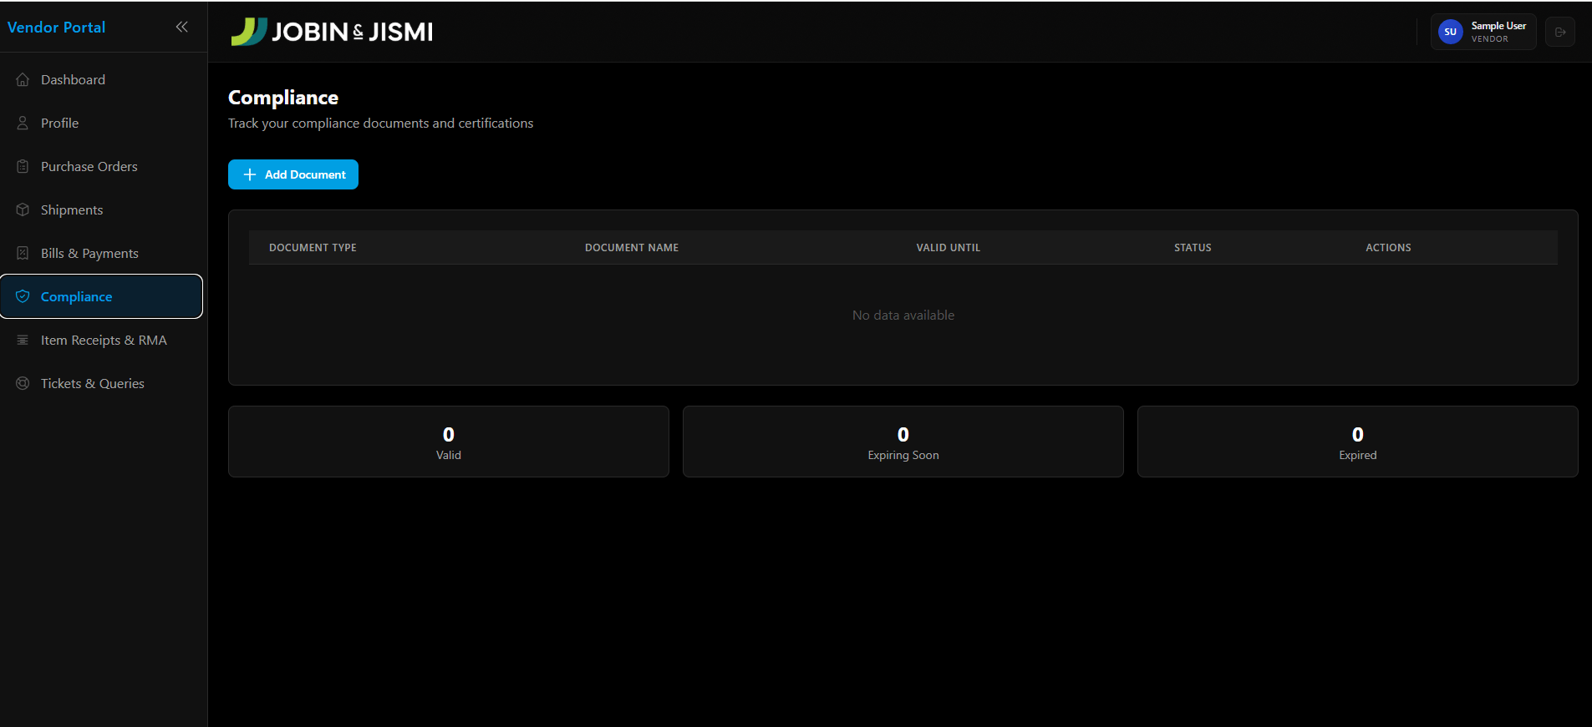Click the Actions column header
Screen dimensions: 1592x727
pos(1388,248)
